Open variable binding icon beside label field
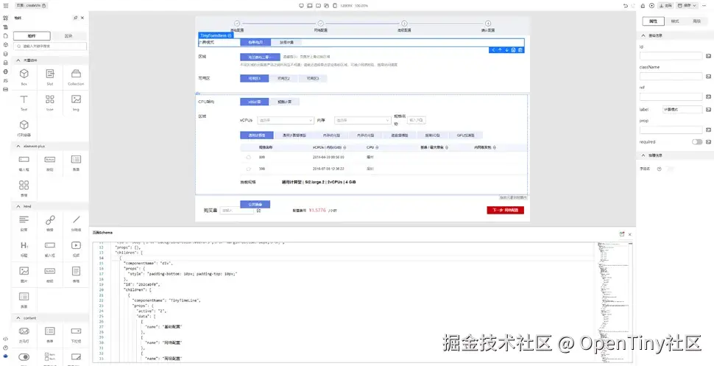714x366 pixels. pos(708,110)
